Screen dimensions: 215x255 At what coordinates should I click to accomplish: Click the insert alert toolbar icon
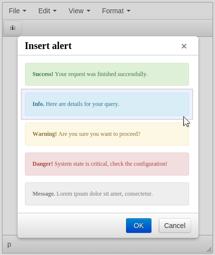point(13,28)
